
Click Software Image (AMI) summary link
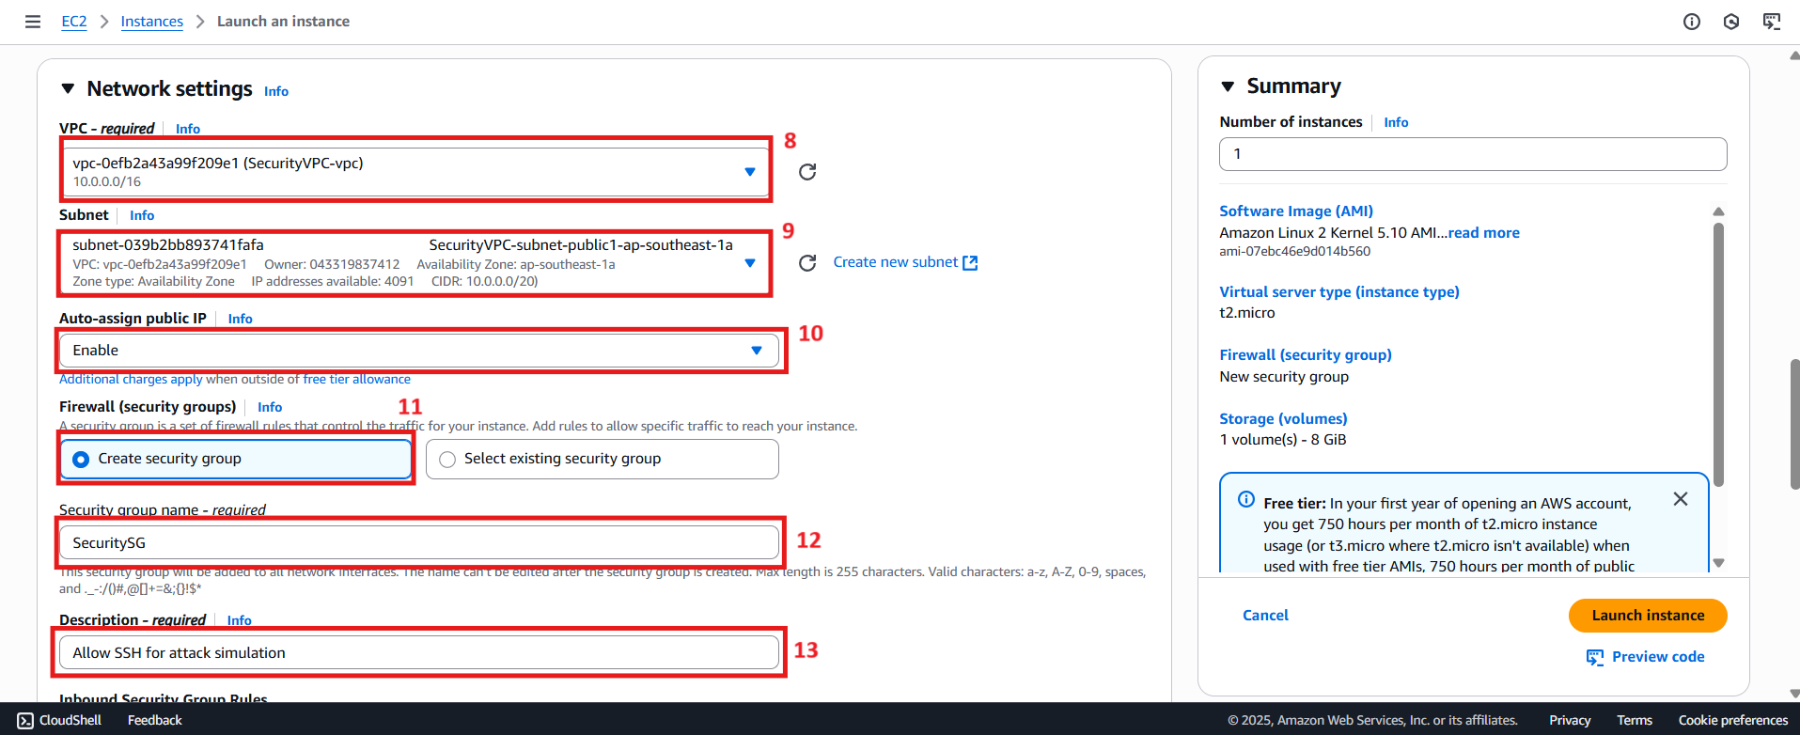pos(1296,211)
